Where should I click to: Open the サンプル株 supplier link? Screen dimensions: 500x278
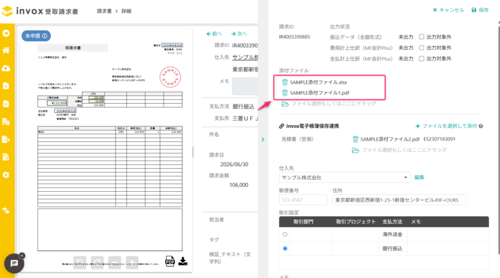[245, 57]
